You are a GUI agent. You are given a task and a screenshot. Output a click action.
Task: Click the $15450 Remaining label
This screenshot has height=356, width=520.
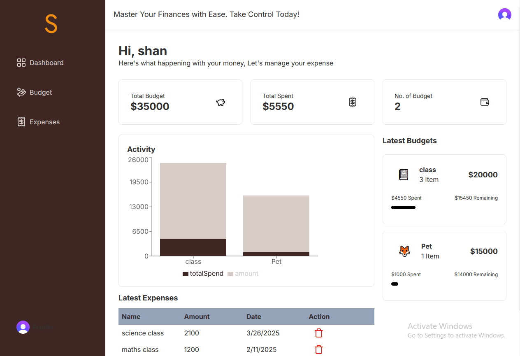click(x=476, y=198)
